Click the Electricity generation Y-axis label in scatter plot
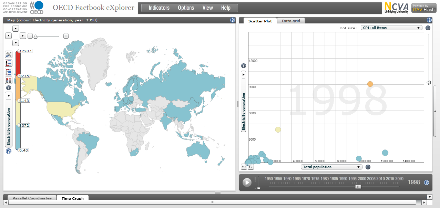 tap(243, 112)
